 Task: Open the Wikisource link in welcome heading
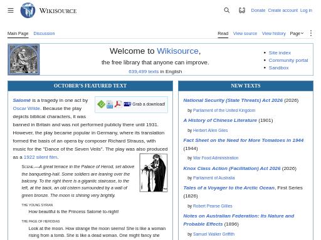pyautogui.click(x=177, y=51)
